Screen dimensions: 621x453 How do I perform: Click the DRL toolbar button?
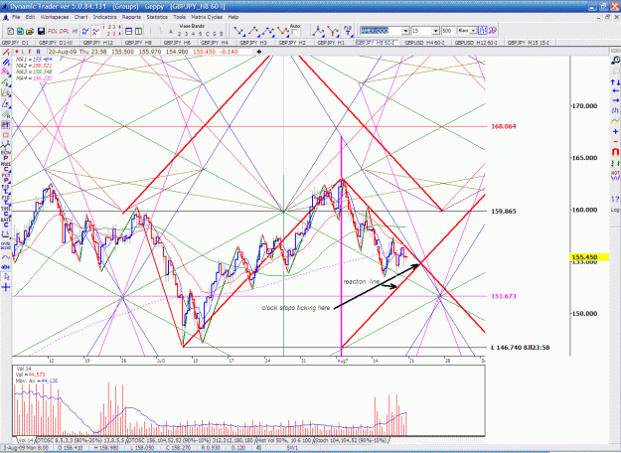(64, 31)
